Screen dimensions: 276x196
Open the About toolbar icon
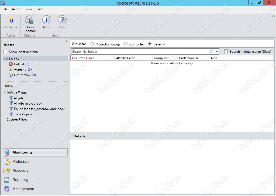coord(47,20)
